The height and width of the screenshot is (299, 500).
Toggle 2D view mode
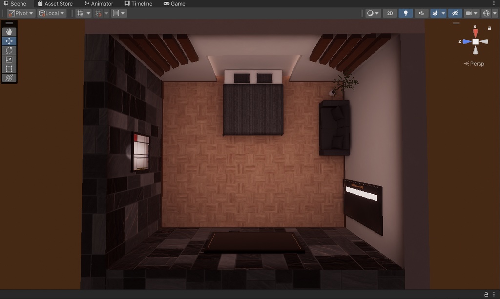(391, 13)
